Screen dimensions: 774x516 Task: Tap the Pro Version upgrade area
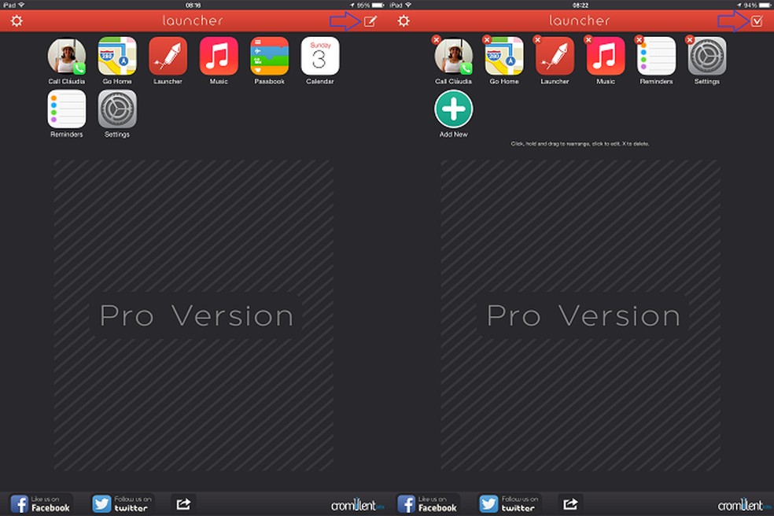197,315
